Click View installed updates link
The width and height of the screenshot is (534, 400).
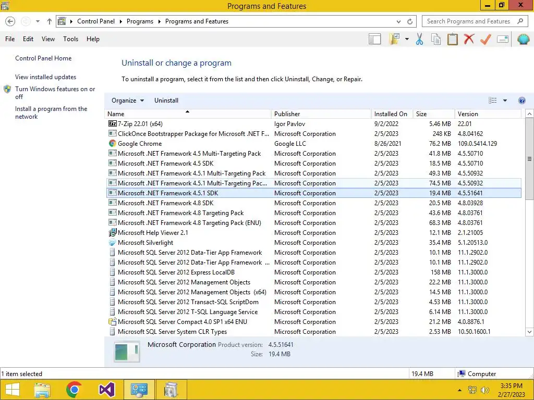point(46,77)
